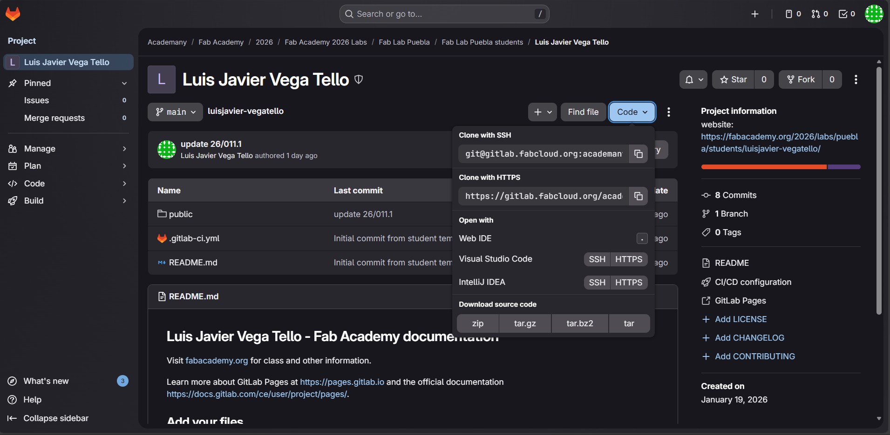Open the merge requests counter in top bar

click(x=819, y=14)
